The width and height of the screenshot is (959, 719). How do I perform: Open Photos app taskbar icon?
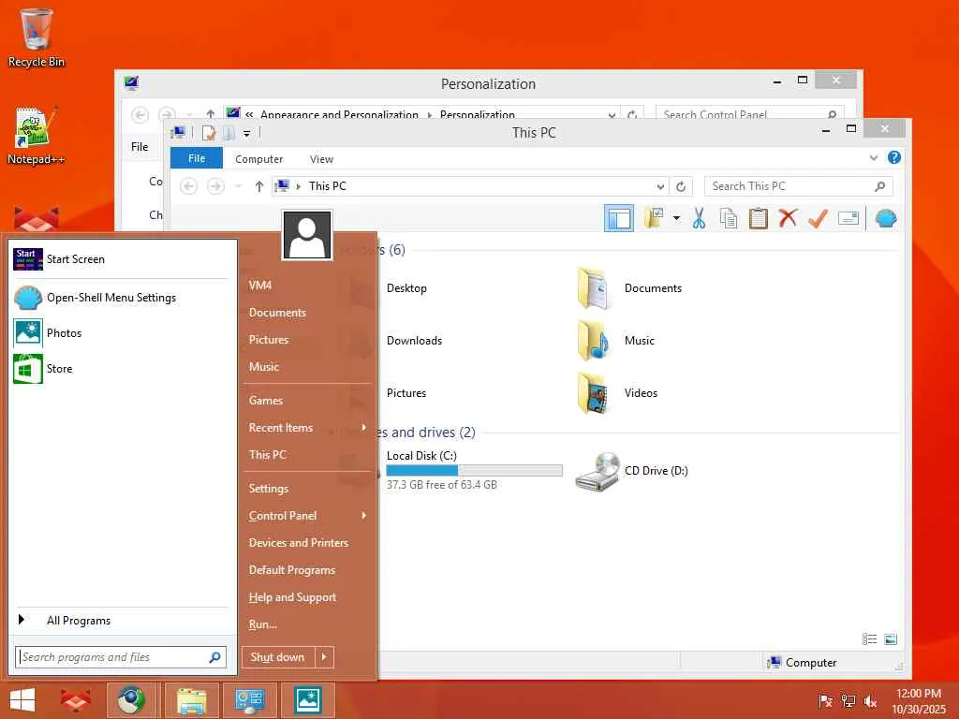pos(307,700)
